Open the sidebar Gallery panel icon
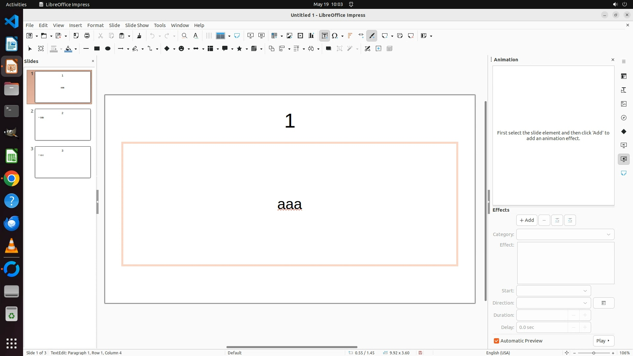The height and width of the screenshot is (356, 633). (x=623, y=104)
